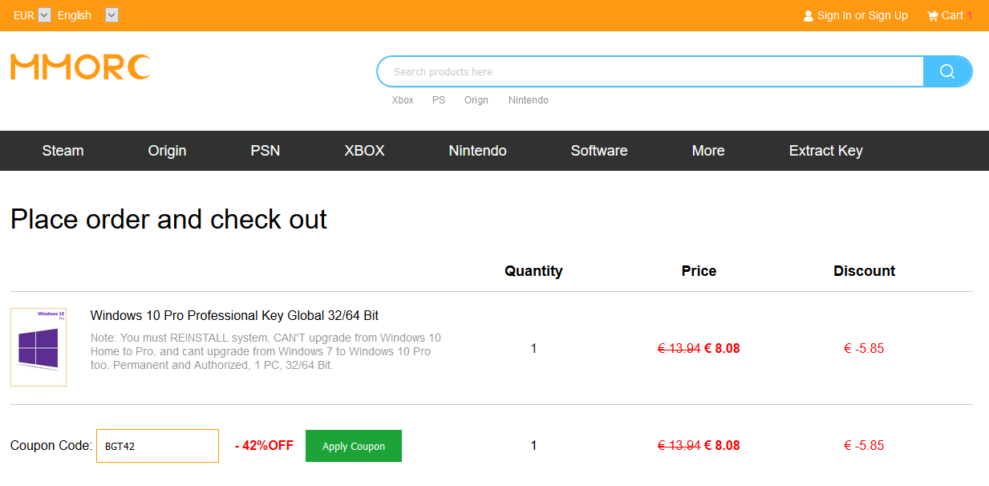Click the coupon row price '€ 8.08'
The height and width of the screenshot is (486, 989).
722,446
